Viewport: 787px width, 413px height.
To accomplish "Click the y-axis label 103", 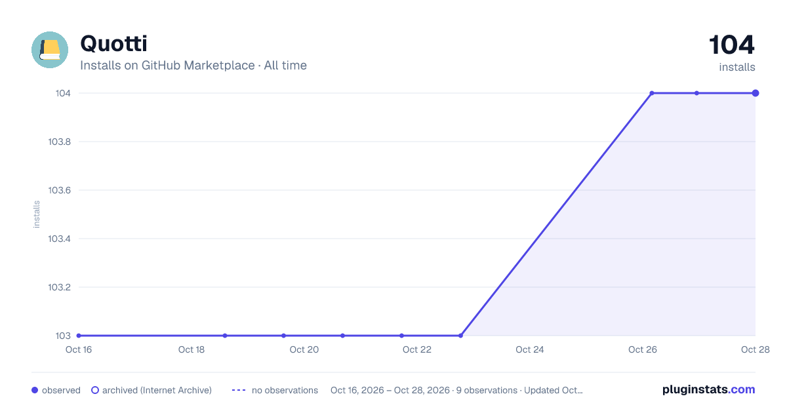I will (x=63, y=336).
